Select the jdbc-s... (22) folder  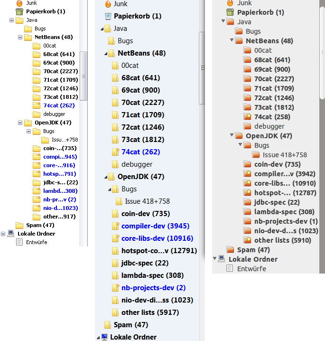click(61, 182)
